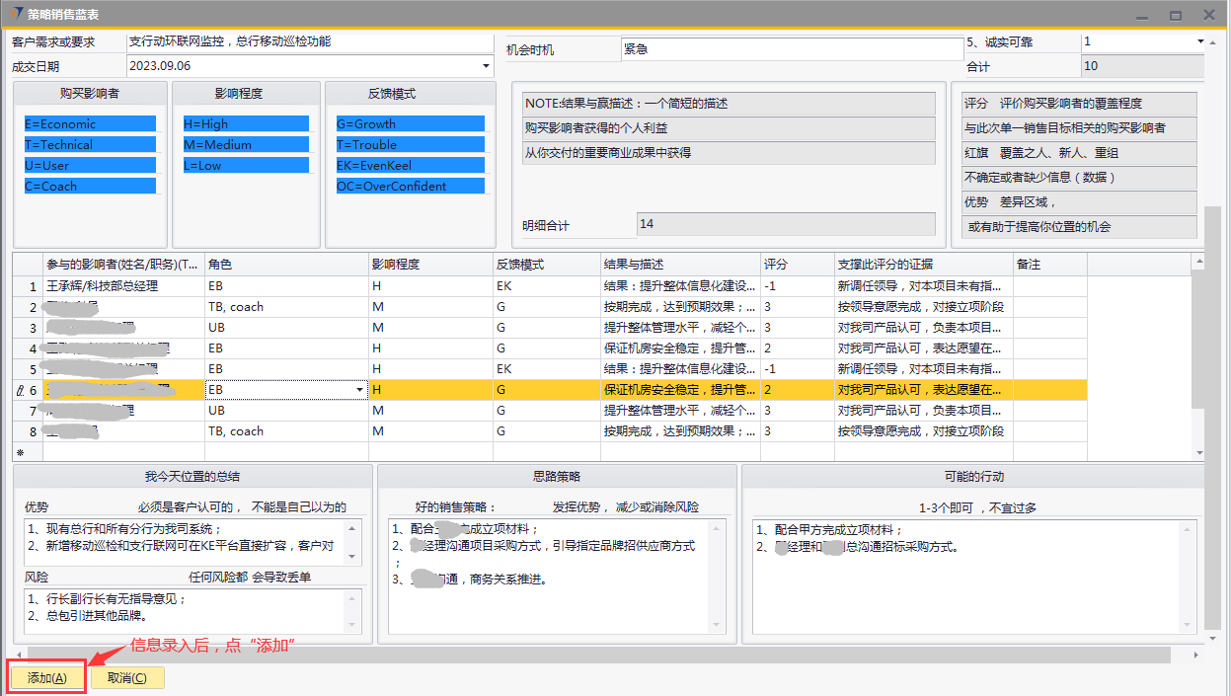1231x696 pixels.
Task: Maximize the 策略销售蓝表 window
Action: pyautogui.click(x=1176, y=16)
